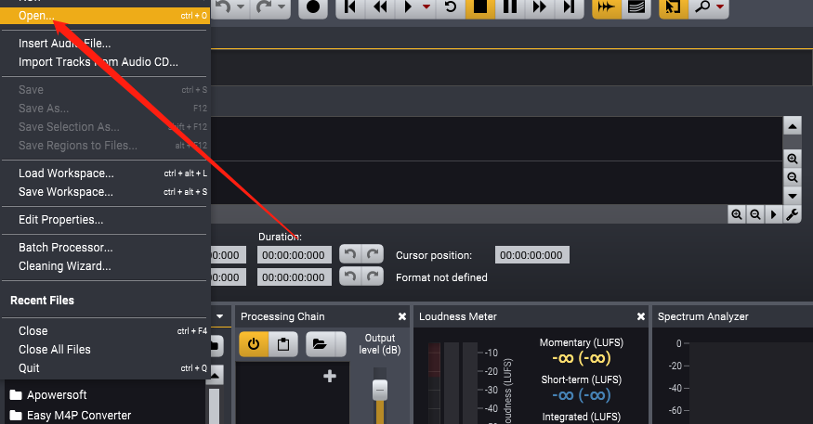Open chain preset with folder icon

(x=320, y=344)
